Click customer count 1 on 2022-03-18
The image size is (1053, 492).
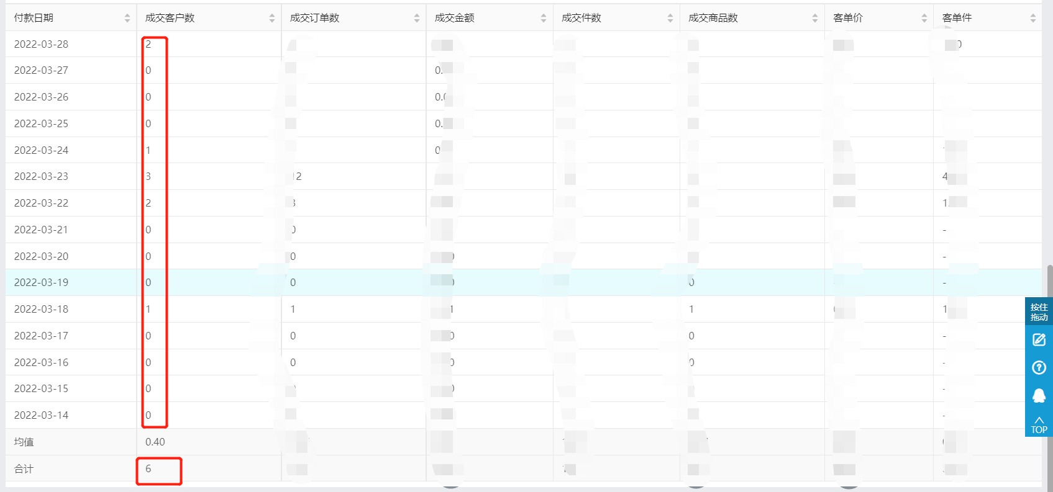[148, 309]
